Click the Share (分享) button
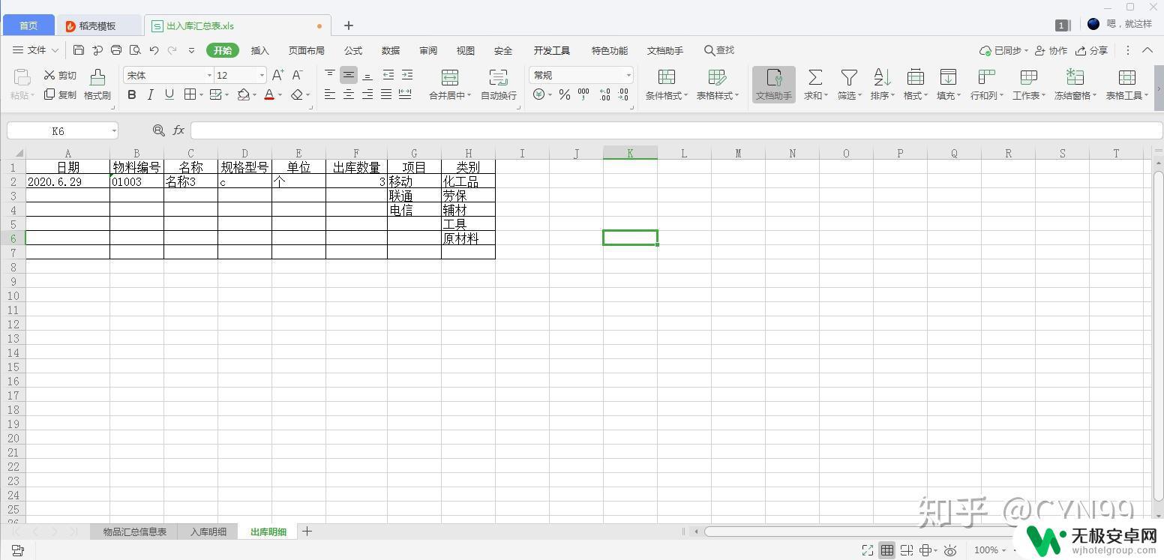Viewport: 1164px width, 560px height. (x=1091, y=50)
